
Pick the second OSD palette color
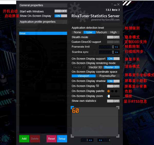click(x=112, y=91)
